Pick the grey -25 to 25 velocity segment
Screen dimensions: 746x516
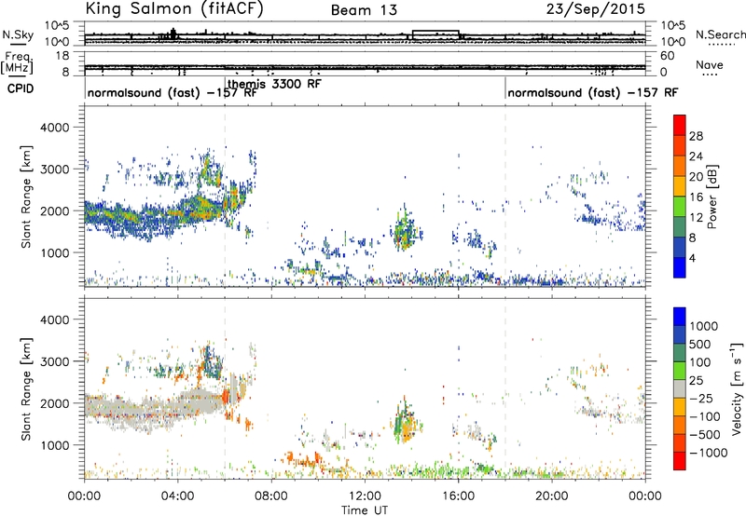680,388
